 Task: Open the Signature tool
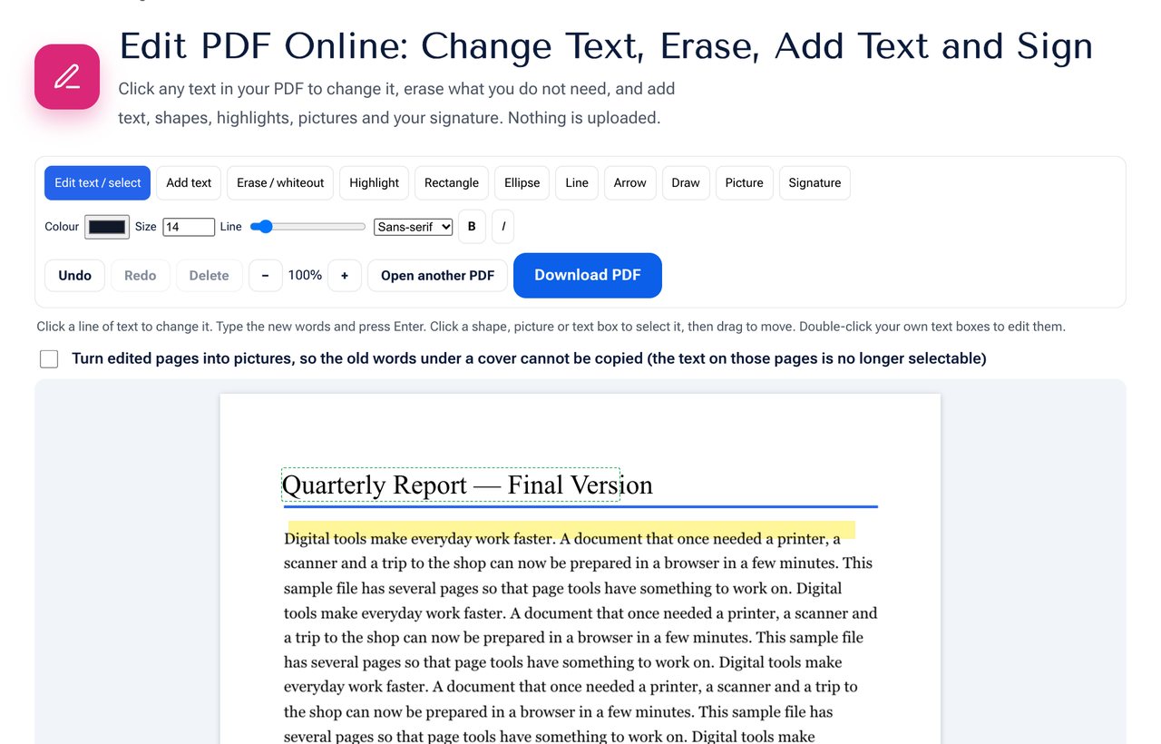coord(815,182)
